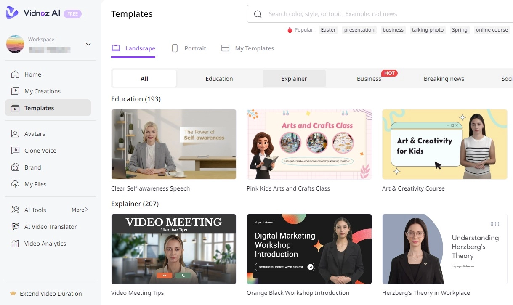The image size is (513, 305).
Task: Select the Business category filter
Action: point(369,79)
